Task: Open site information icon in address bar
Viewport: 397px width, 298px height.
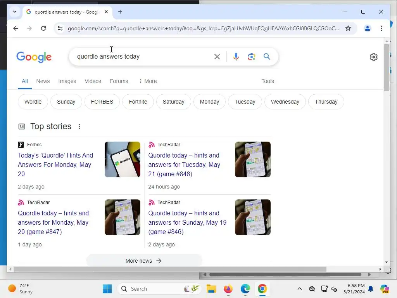Action: click(60, 28)
